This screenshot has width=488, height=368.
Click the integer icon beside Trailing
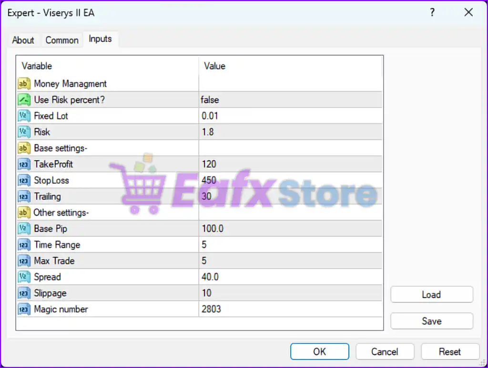24,196
